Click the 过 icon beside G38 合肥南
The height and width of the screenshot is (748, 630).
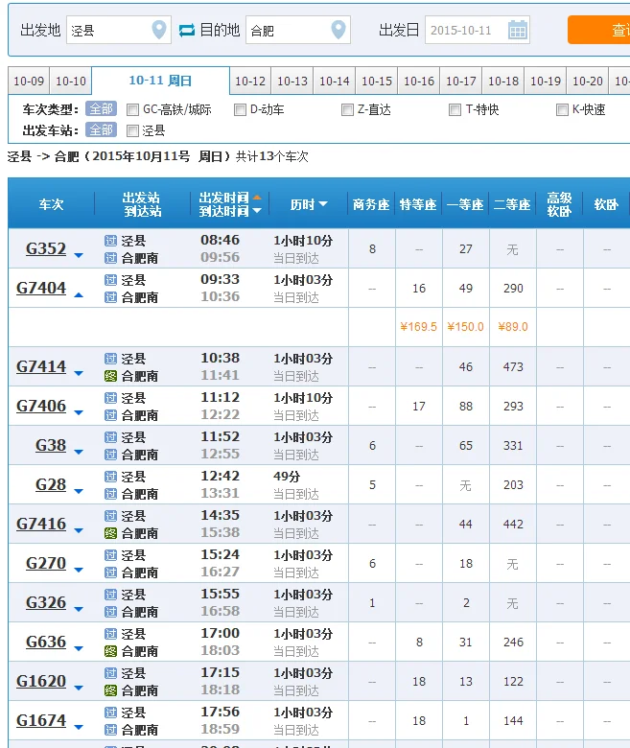110,455
